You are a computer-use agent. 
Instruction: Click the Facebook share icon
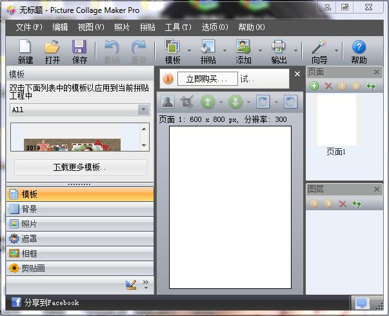(16, 302)
